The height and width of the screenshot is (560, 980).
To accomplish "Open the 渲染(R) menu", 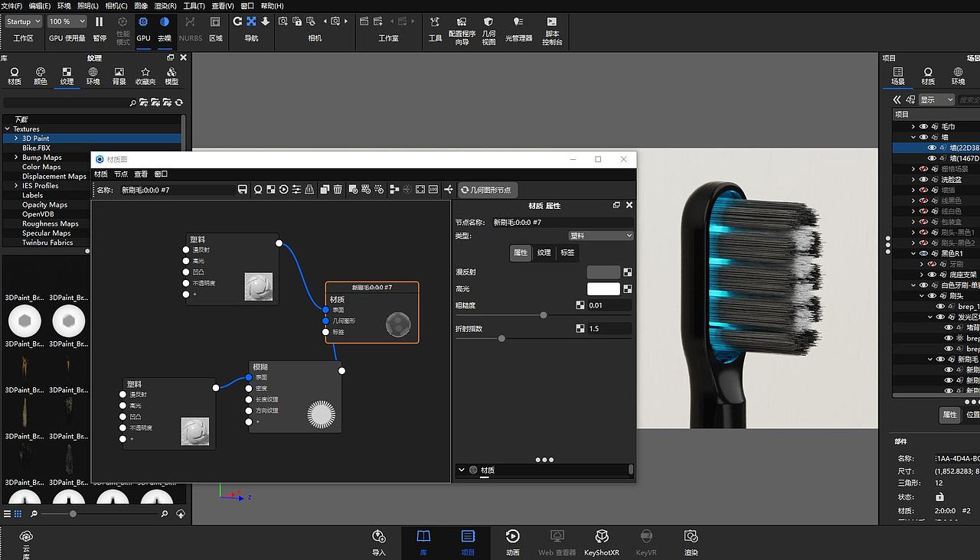I will [x=165, y=5].
